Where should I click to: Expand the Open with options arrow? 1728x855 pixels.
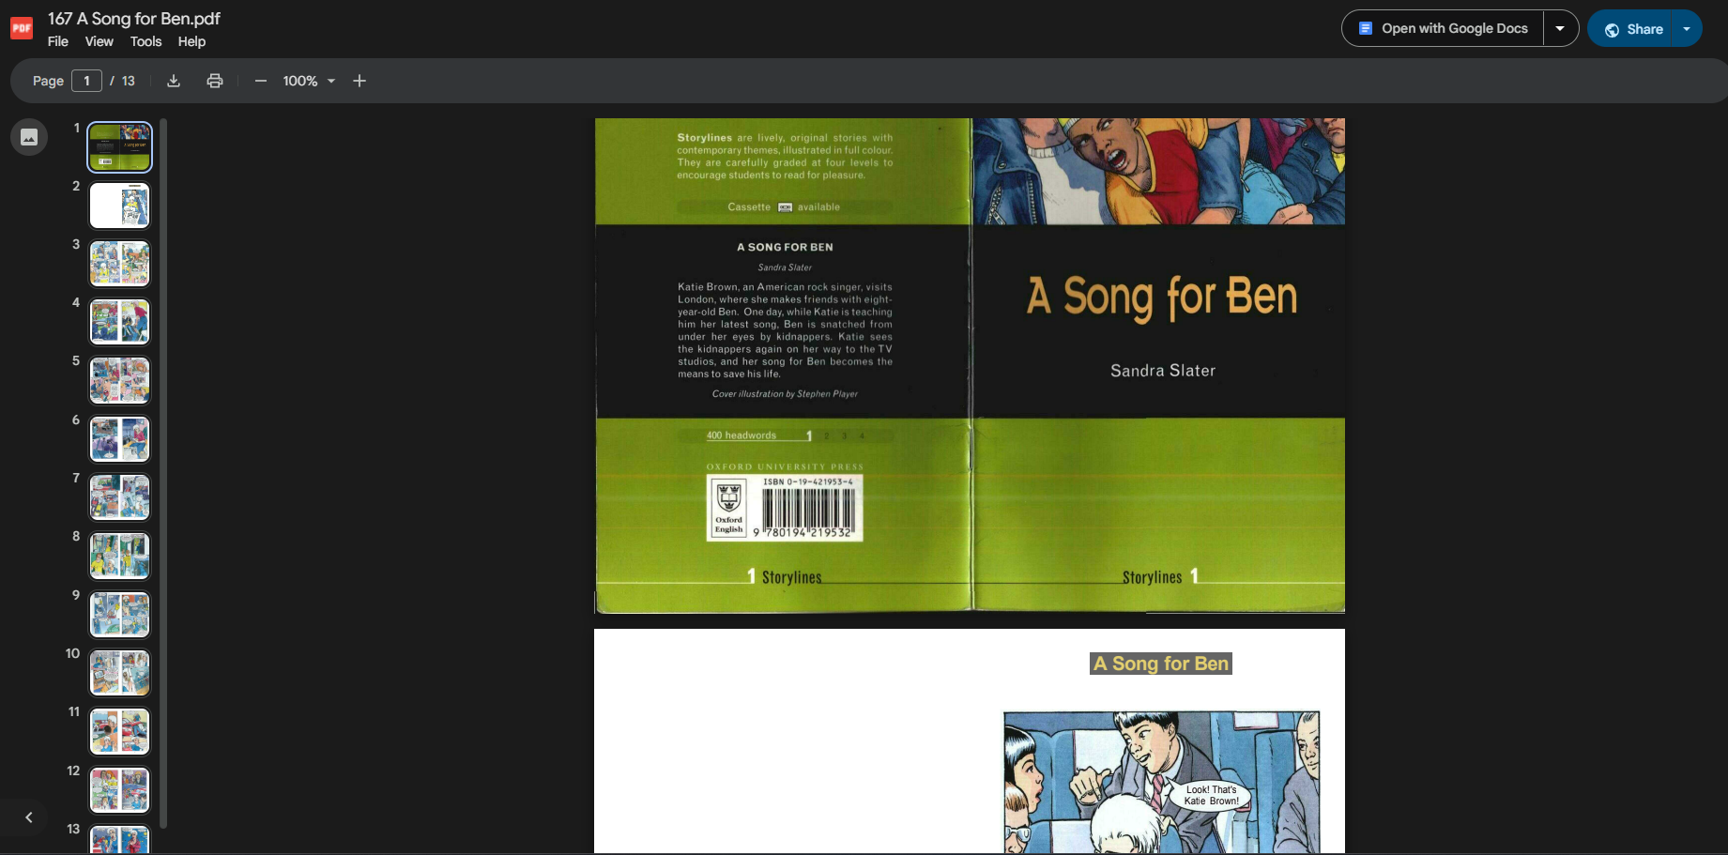[x=1560, y=28]
